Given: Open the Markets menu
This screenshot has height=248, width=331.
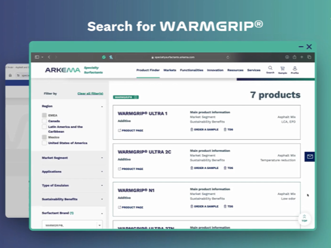Looking at the screenshot, I should (x=170, y=70).
